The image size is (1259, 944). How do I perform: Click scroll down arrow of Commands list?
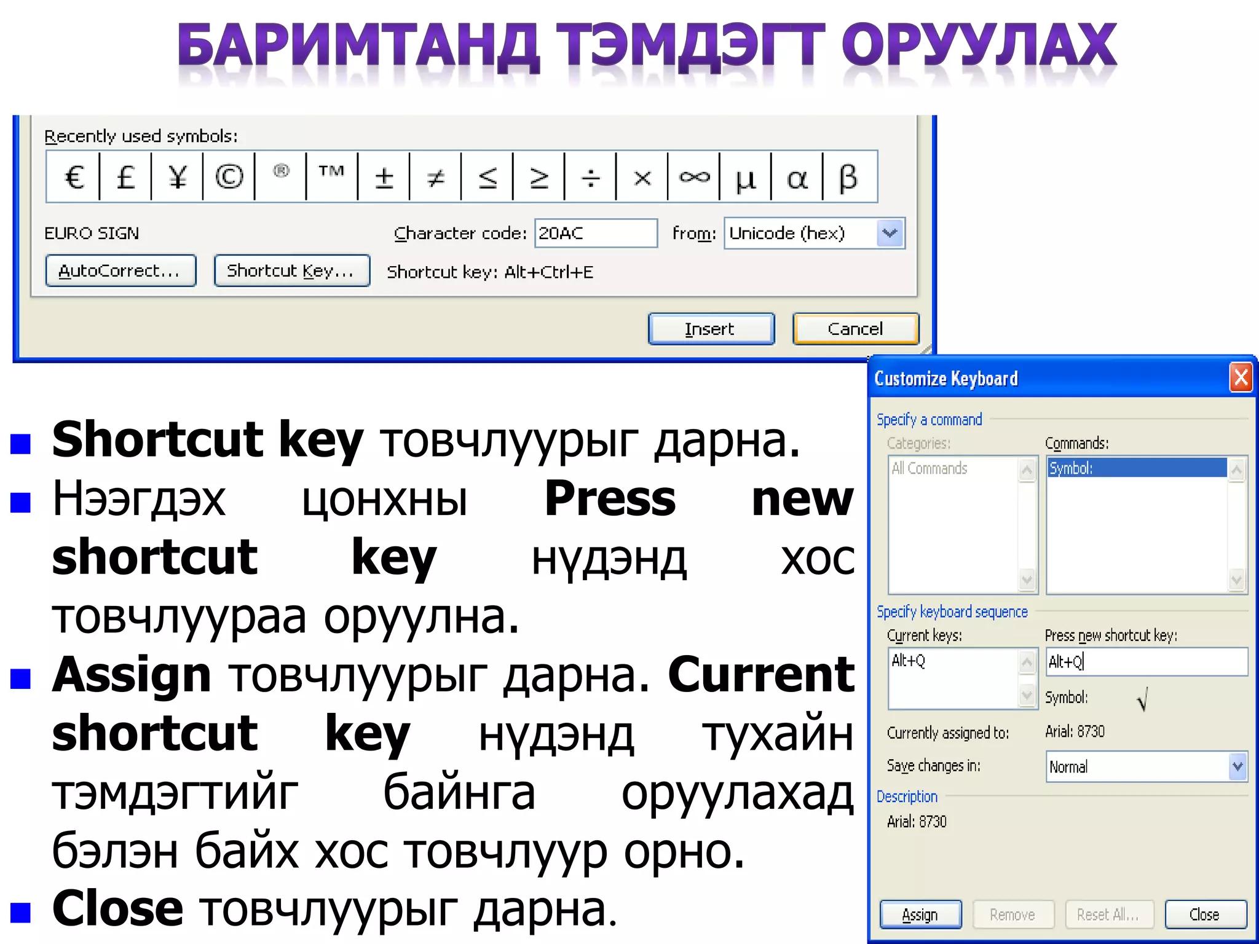[x=1237, y=579]
